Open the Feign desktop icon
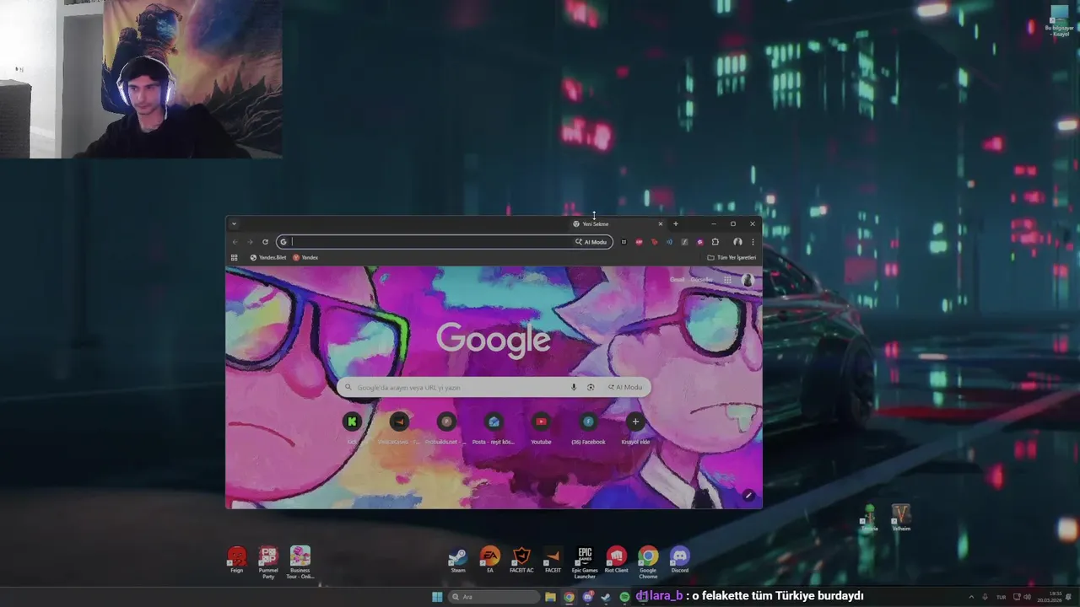This screenshot has width=1080, height=607. [237, 560]
